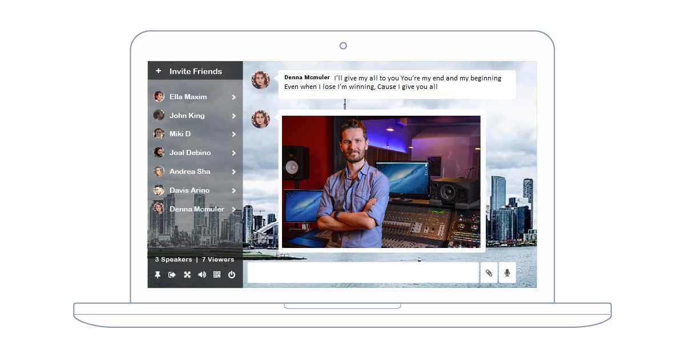Open Davis Arino's avatar in sidebar

pos(159,190)
